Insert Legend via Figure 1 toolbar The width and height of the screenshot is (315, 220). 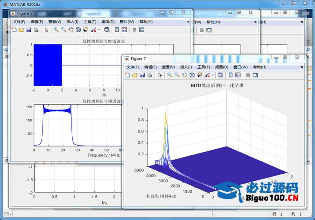point(124,30)
